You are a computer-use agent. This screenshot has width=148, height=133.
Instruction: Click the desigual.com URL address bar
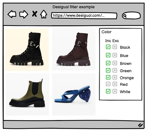[84, 16]
